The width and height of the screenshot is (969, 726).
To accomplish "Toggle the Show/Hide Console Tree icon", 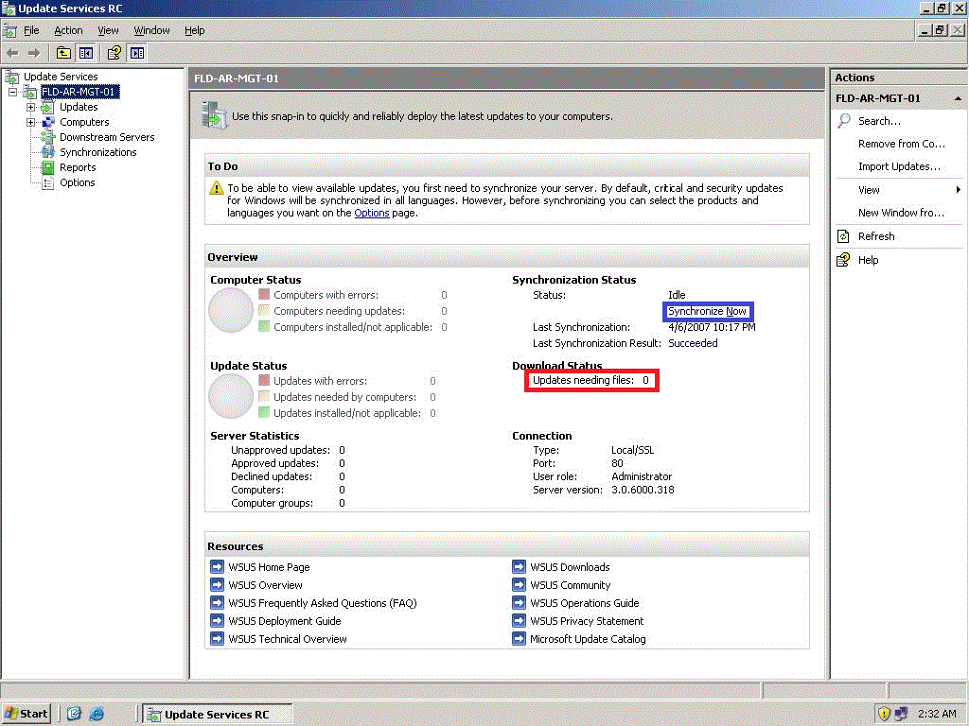I will [85, 53].
